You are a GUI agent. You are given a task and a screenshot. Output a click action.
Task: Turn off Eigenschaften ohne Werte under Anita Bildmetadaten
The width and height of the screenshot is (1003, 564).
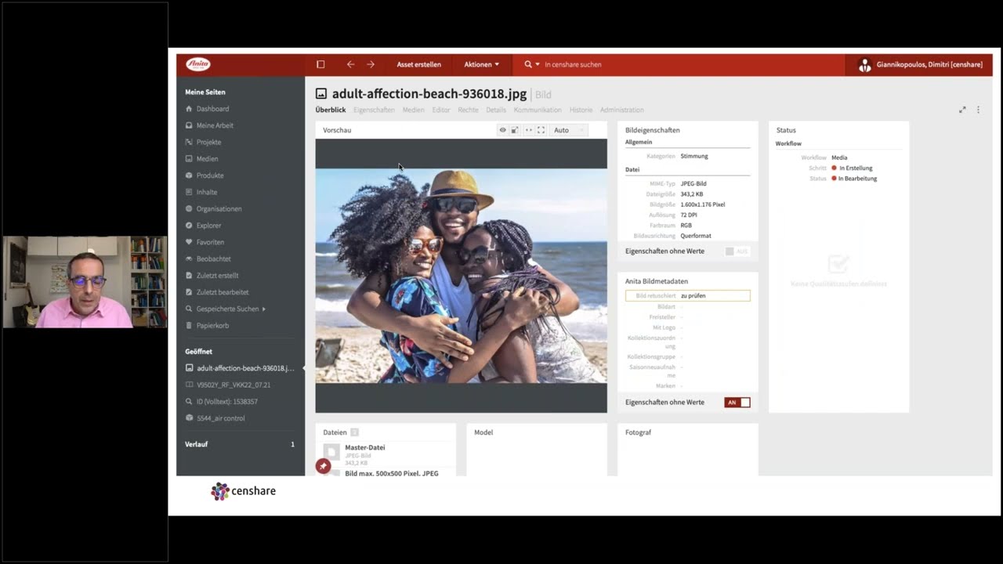[737, 403]
